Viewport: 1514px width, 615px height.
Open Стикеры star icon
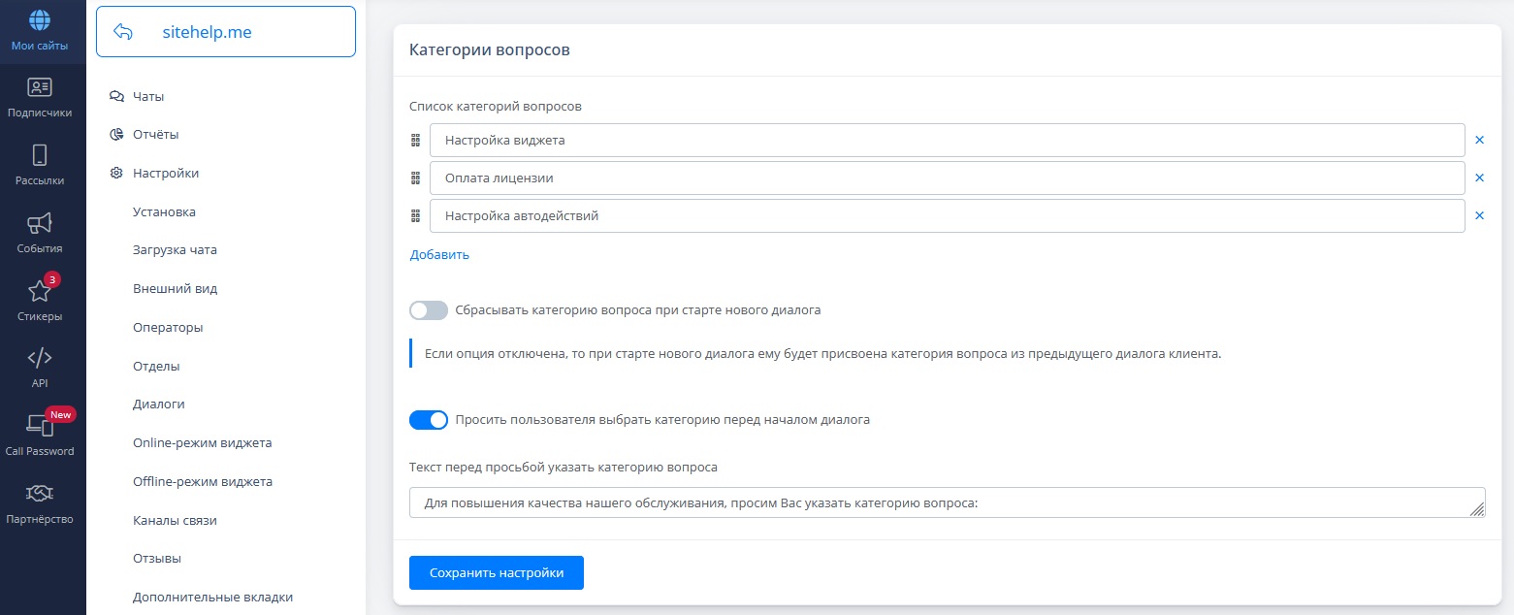pyautogui.click(x=40, y=291)
